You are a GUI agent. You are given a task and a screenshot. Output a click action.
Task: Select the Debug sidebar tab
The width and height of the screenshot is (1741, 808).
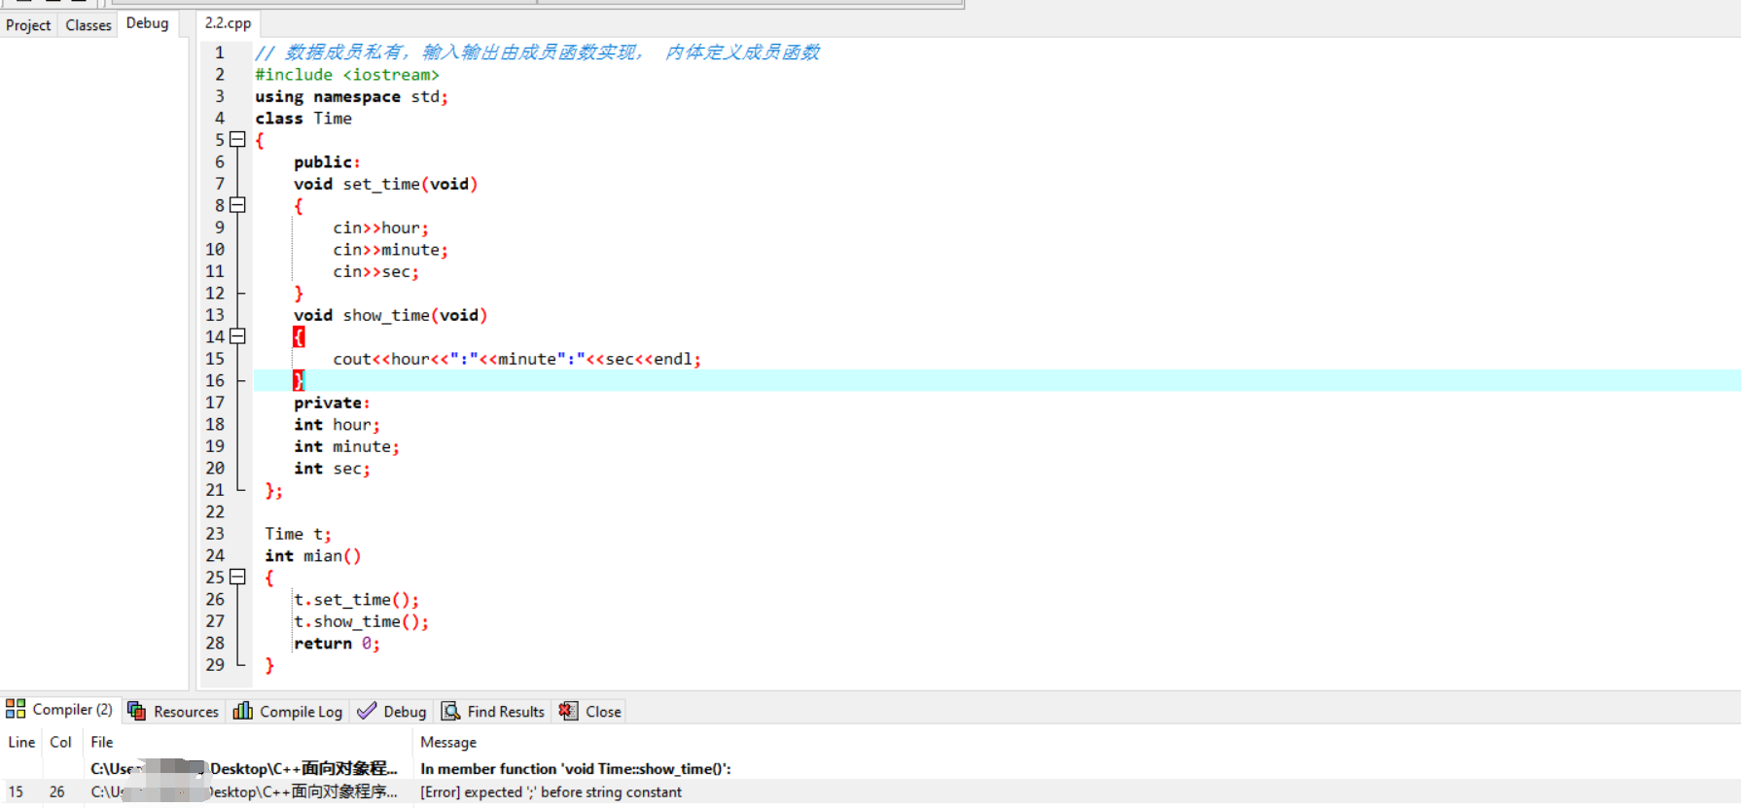[147, 23]
